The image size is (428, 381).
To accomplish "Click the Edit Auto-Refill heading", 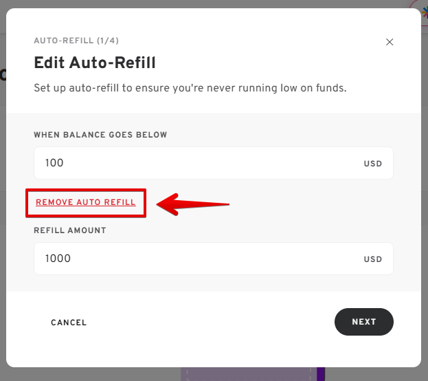I will coord(95,63).
